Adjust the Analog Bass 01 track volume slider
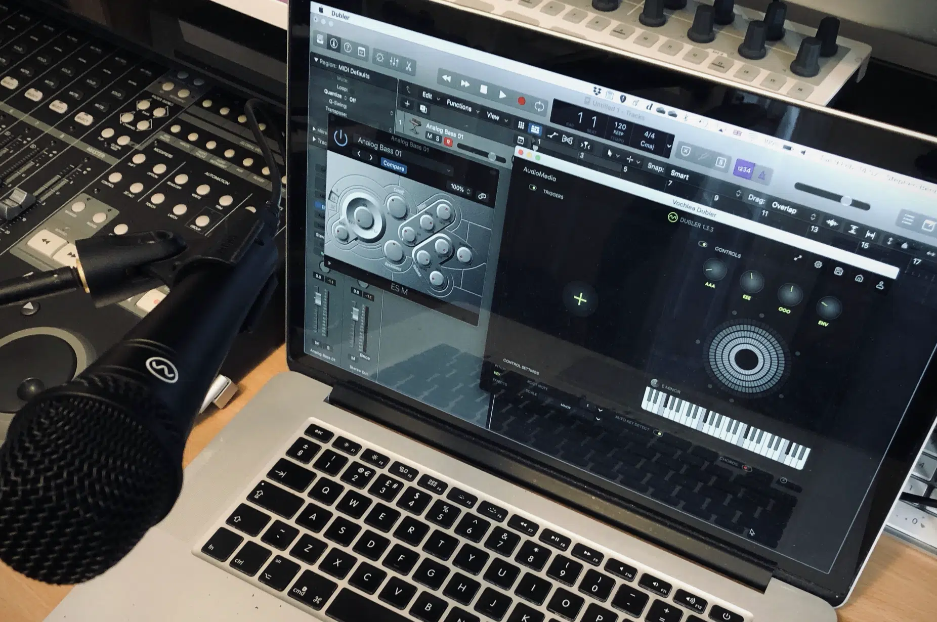The image size is (937, 622). tap(481, 152)
